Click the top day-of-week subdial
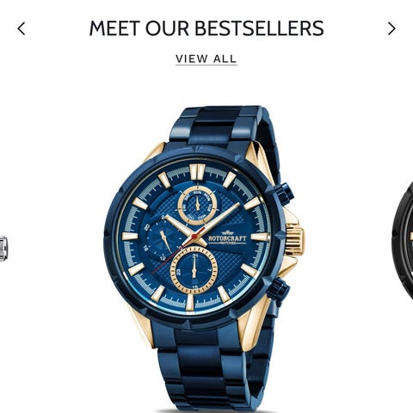 click(x=197, y=206)
